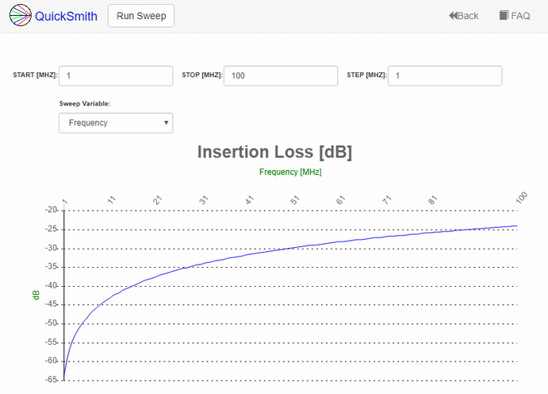The height and width of the screenshot is (394, 548).
Task: Expand the Sweep Variable dropdown arrow
Action: 167,123
